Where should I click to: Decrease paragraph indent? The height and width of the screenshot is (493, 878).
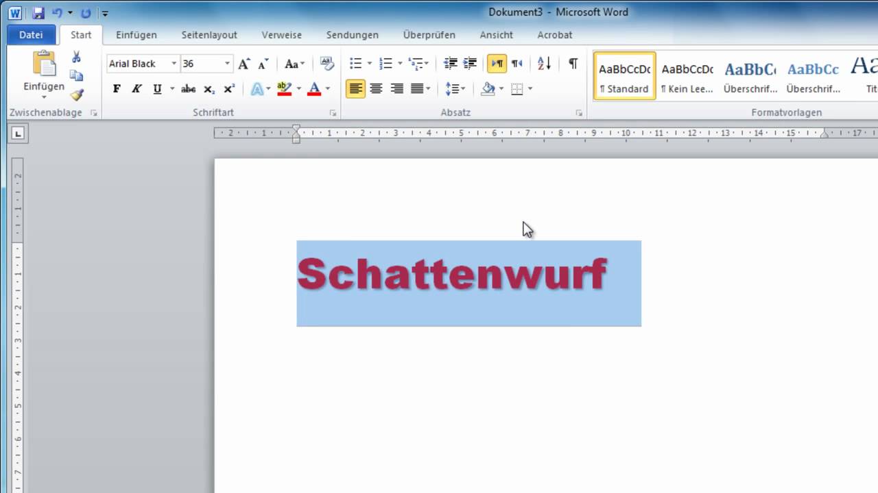[451, 64]
